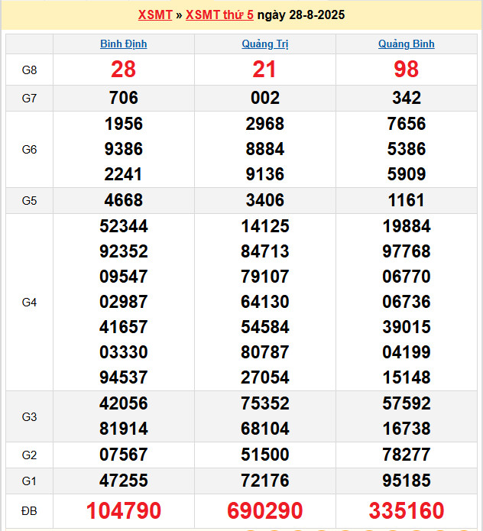
Task: Open Quảng Trị province link
Action: point(265,44)
